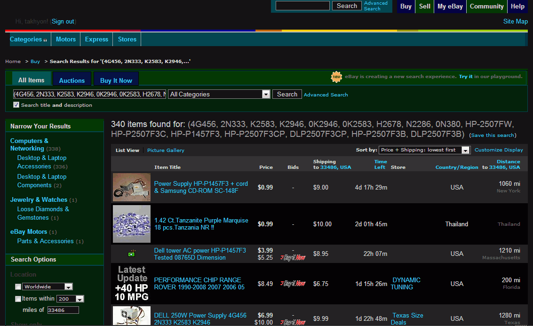Open PERFORMANCE CHIP RANGE ROVER listing
Image resolution: width=533 pixels, height=326 pixels.
tap(199, 284)
